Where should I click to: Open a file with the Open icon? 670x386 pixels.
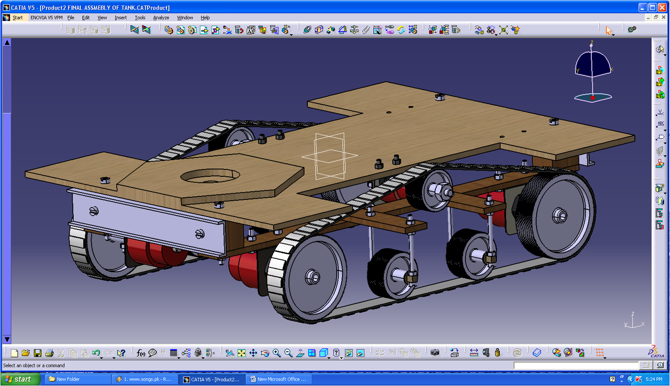coord(26,353)
